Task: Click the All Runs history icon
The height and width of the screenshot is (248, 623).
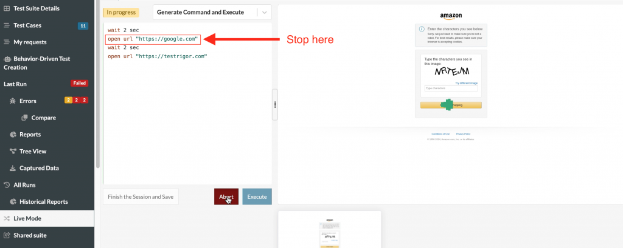Action: coord(7,184)
